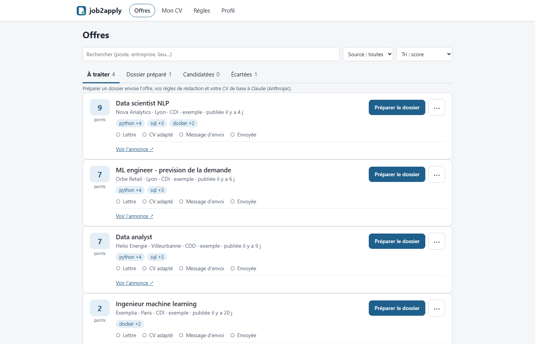Click the job2apply logo icon

click(x=81, y=11)
